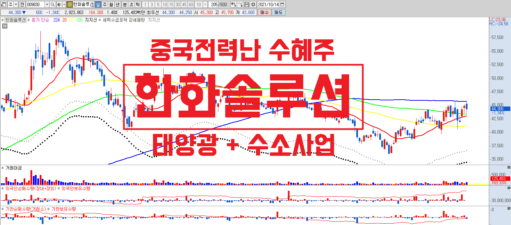Click the 125,483 volume value tag
Image resolution: width=511 pixels, height=225 pixels.
tap(500, 179)
